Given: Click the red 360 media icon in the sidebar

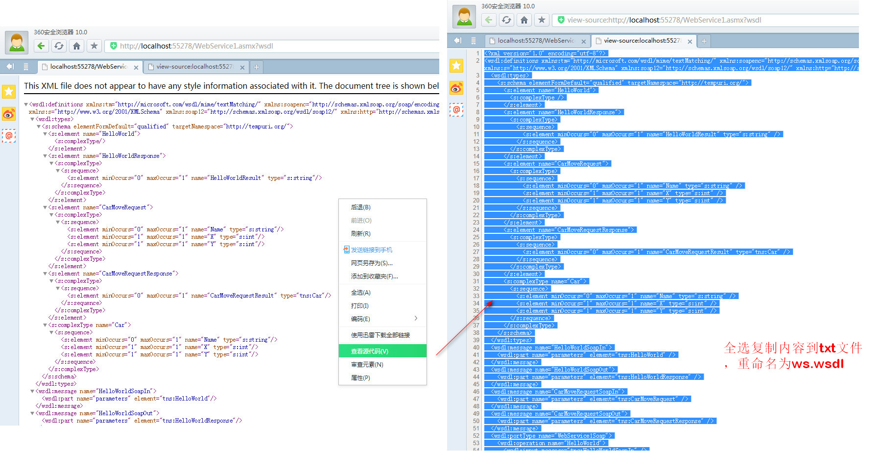Looking at the screenshot, I should 9,114.
